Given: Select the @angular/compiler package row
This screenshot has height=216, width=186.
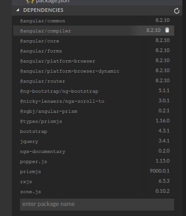Looking at the screenshot, I should pos(93,31).
